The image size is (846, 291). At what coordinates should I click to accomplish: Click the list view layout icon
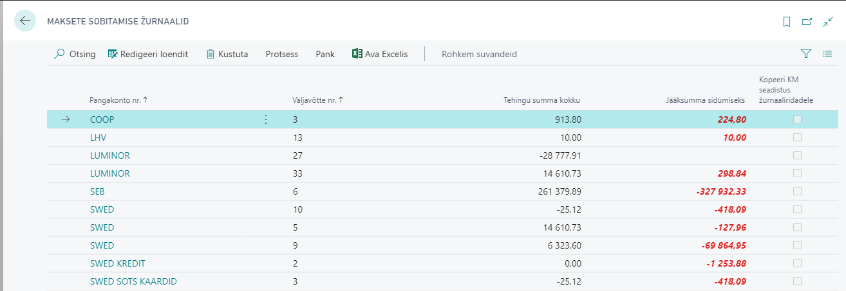coord(827,54)
